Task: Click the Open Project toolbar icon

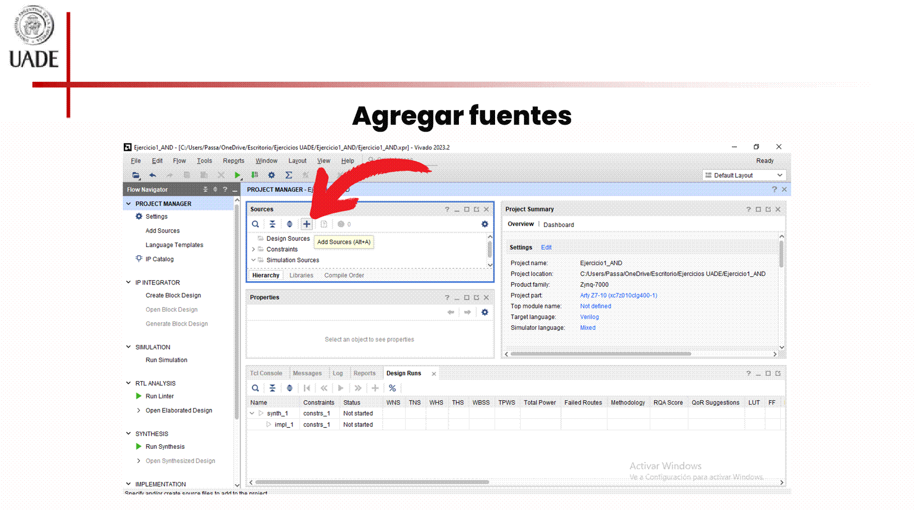Action: click(x=136, y=175)
